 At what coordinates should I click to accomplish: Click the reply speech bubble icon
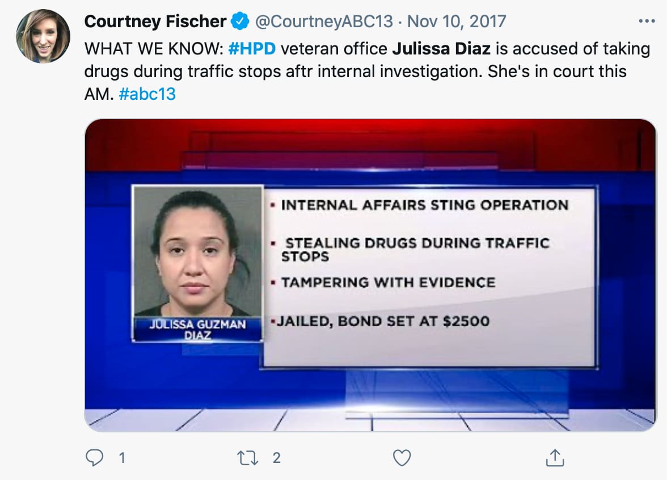[x=94, y=457]
